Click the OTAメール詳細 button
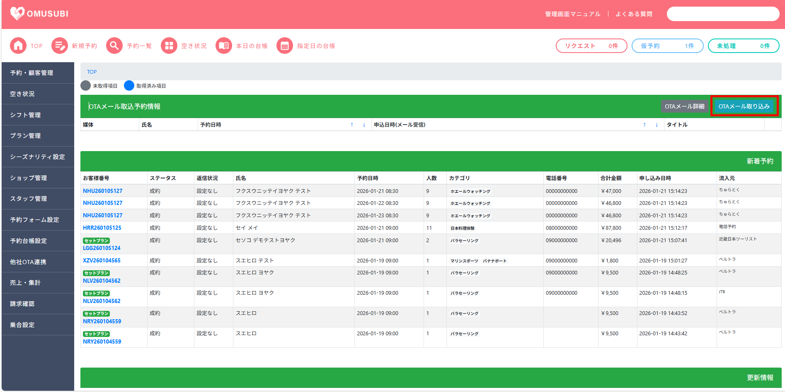785x392 pixels. pos(684,106)
